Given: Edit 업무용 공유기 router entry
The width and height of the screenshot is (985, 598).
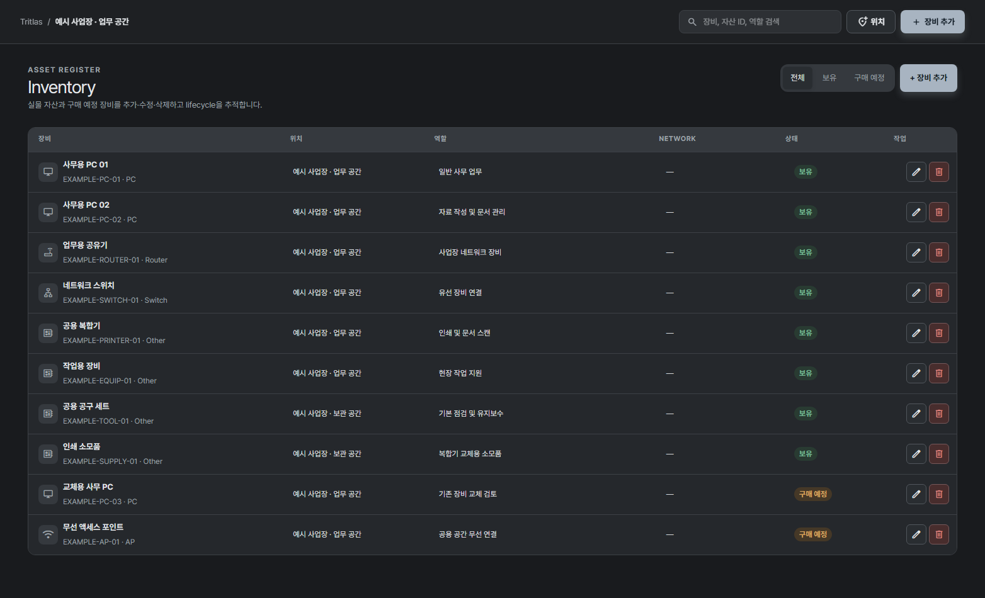Looking at the screenshot, I should coord(916,252).
